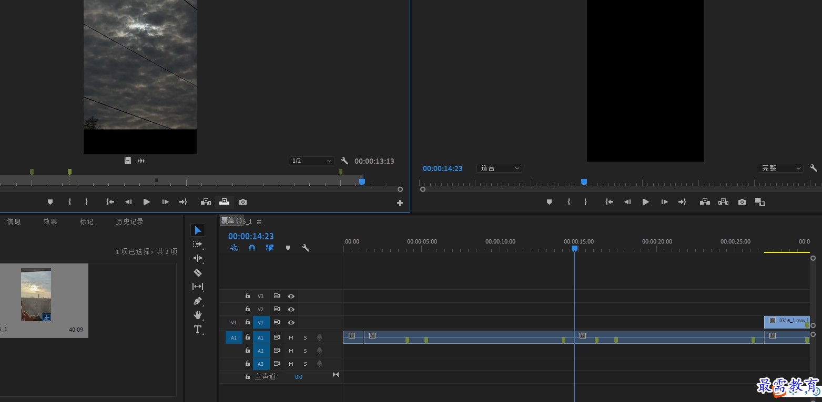822x402 pixels.
Task: Select the Hand tool
Action: coord(198,315)
